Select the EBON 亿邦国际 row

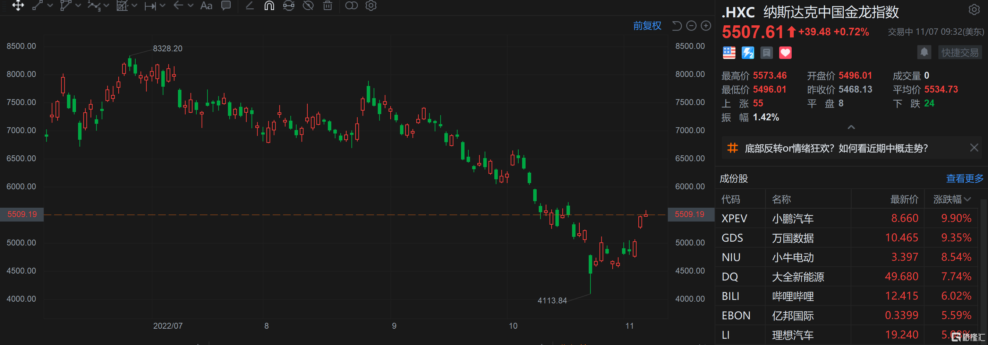point(847,316)
